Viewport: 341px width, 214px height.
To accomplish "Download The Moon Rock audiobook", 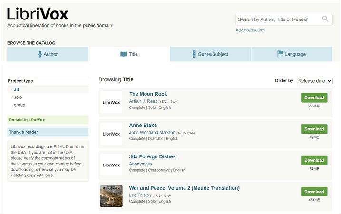I will [314, 97].
